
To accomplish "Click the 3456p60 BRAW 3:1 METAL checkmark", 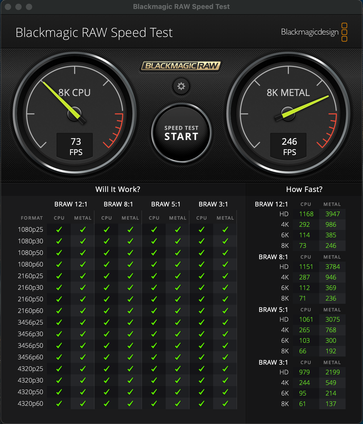I will (x=225, y=357).
